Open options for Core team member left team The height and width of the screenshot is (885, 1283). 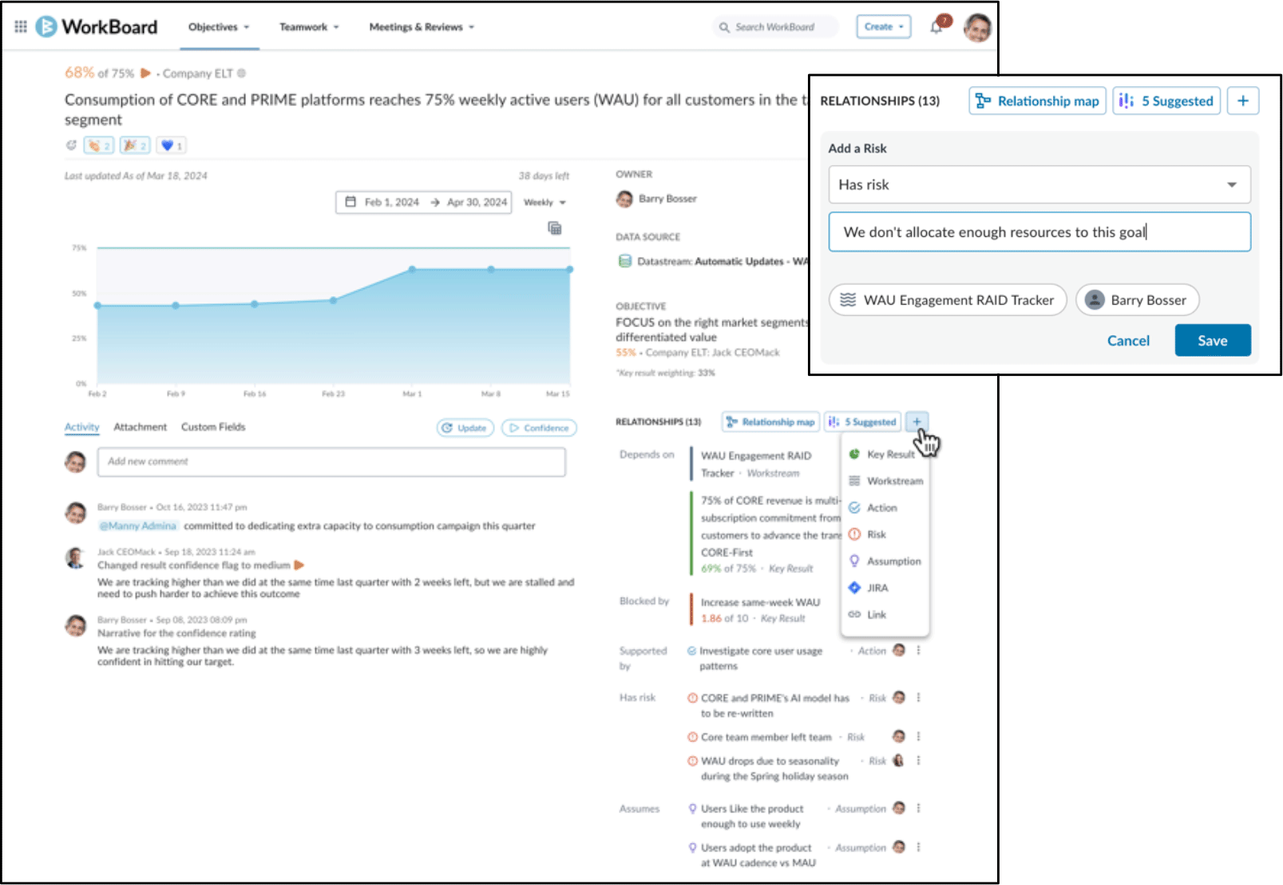coord(918,737)
